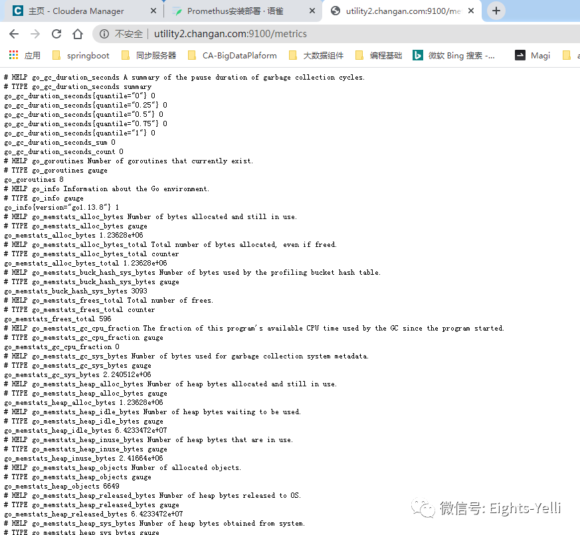Close the Cloudera Manager tab

[x=153, y=11]
